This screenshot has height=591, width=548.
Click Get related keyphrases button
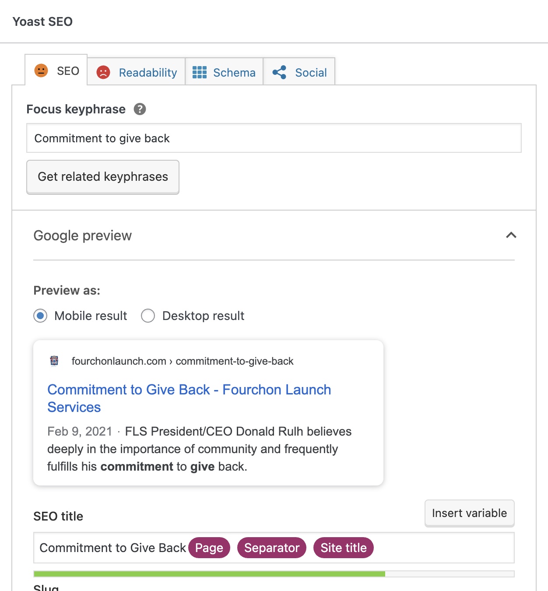pyautogui.click(x=103, y=177)
